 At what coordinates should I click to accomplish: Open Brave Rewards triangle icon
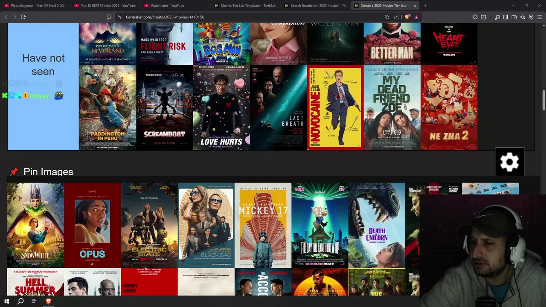click(416, 17)
